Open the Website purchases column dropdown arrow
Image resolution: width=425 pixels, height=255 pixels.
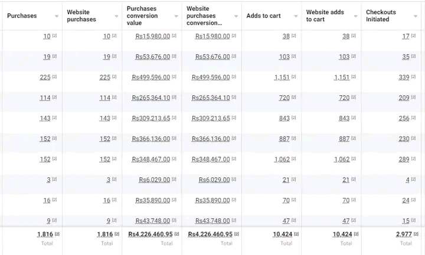pos(116,16)
